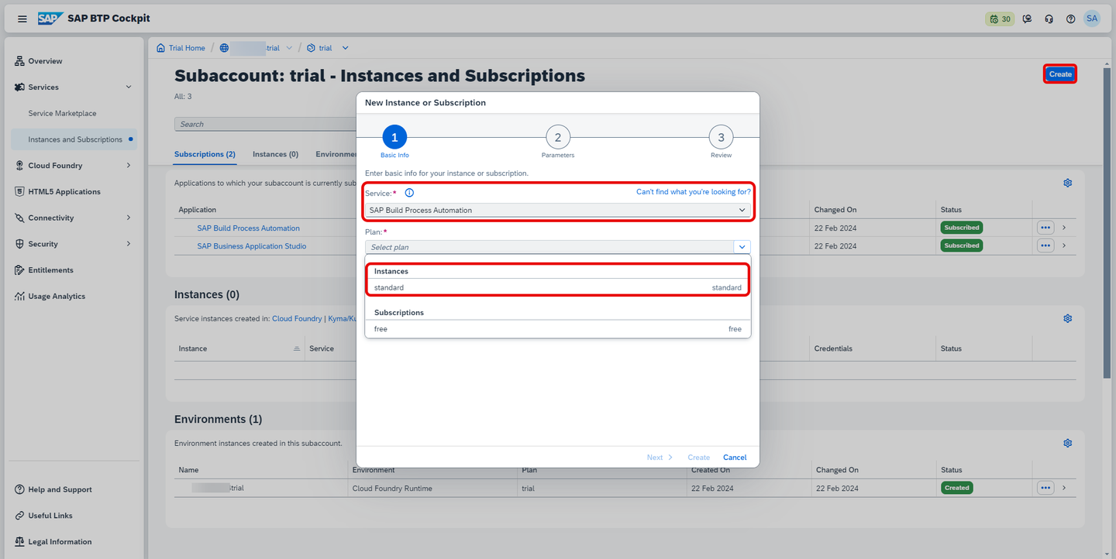Open the SA user avatar menu

pos(1092,19)
